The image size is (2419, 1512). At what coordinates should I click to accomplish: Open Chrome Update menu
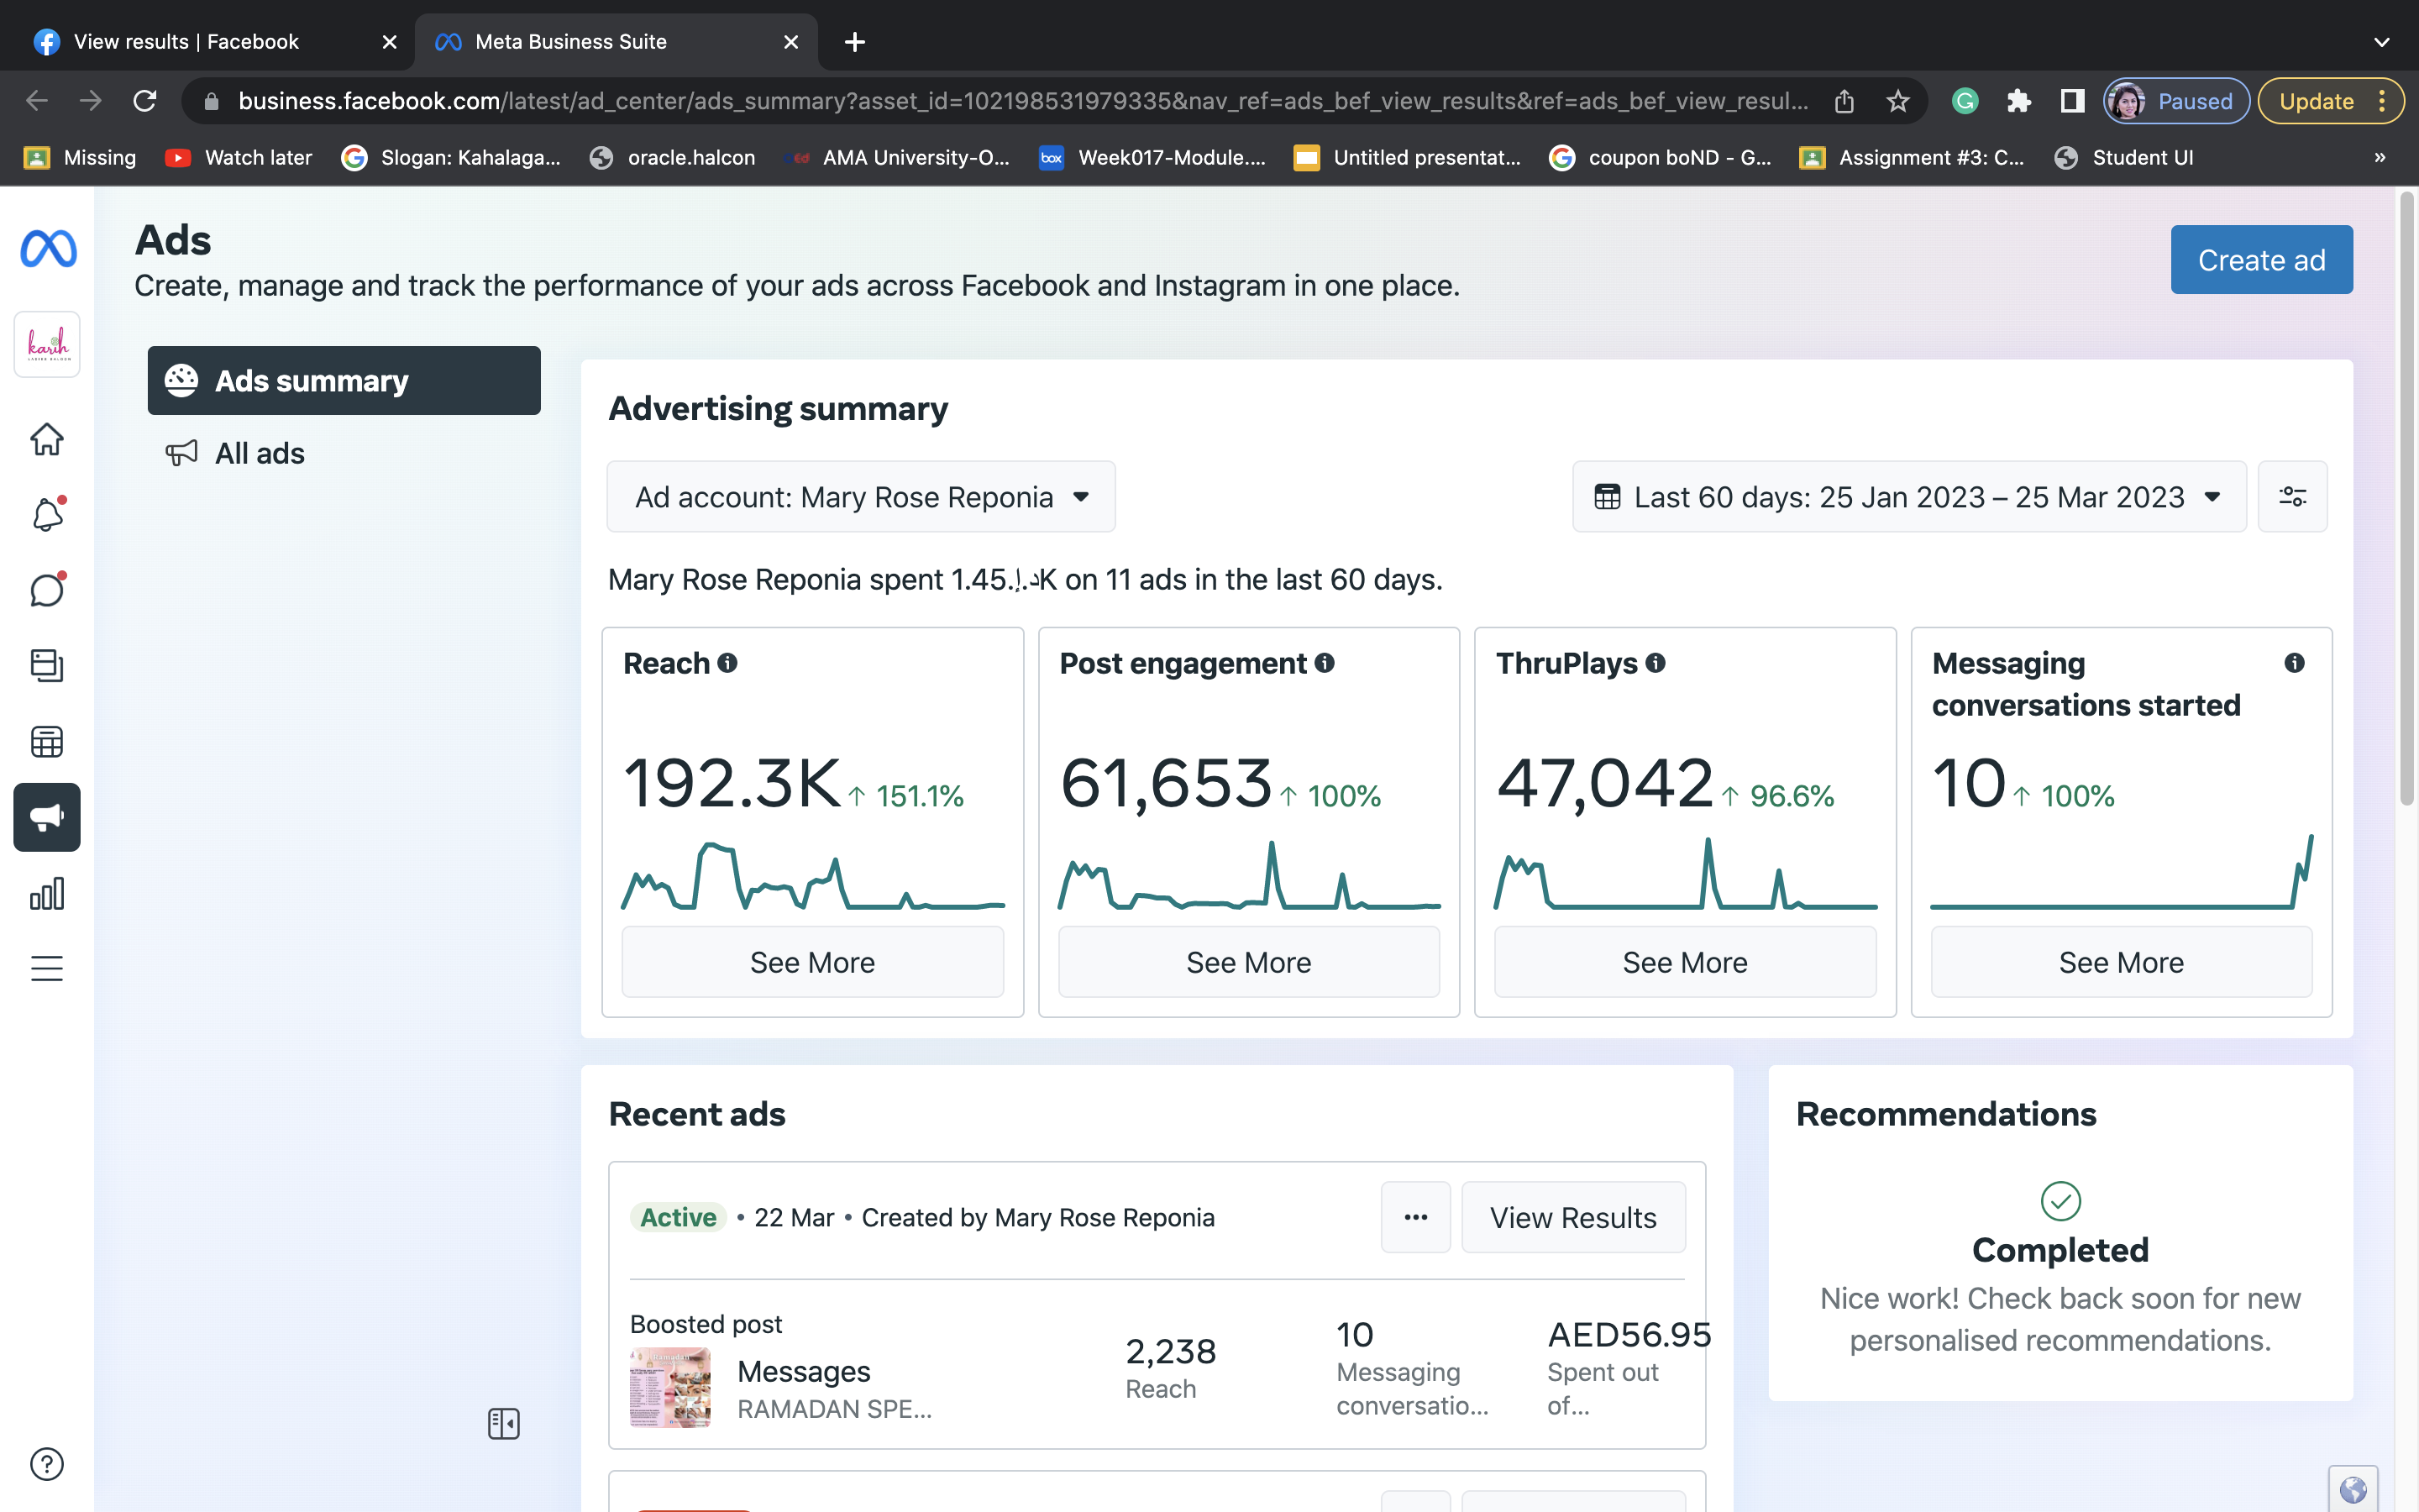click(2330, 101)
